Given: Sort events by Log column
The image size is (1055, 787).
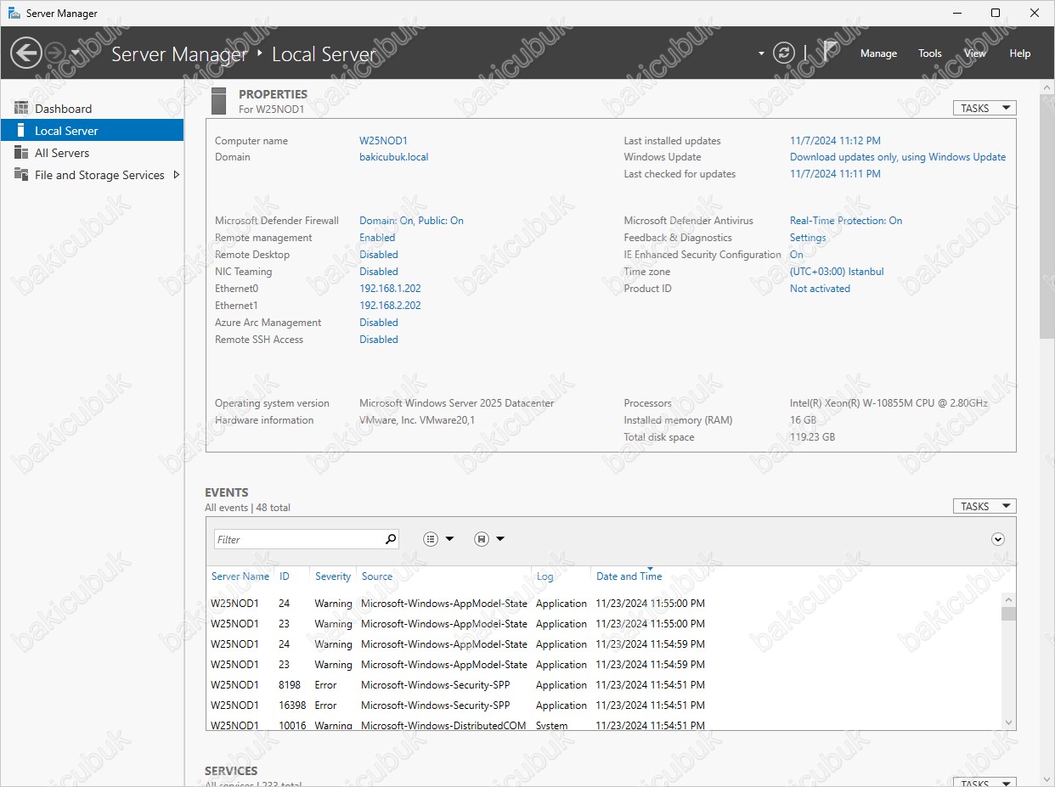Looking at the screenshot, I should tap(545, 576).
